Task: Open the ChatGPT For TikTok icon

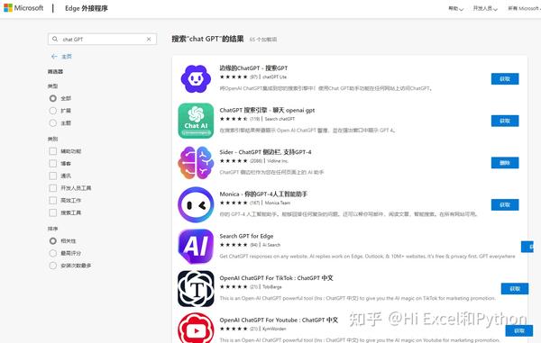Action: 196,289
